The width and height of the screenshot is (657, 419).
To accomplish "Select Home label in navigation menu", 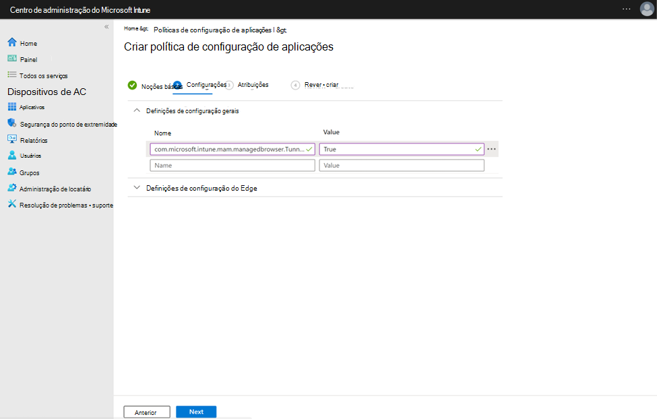I will [x=28, y=44].
